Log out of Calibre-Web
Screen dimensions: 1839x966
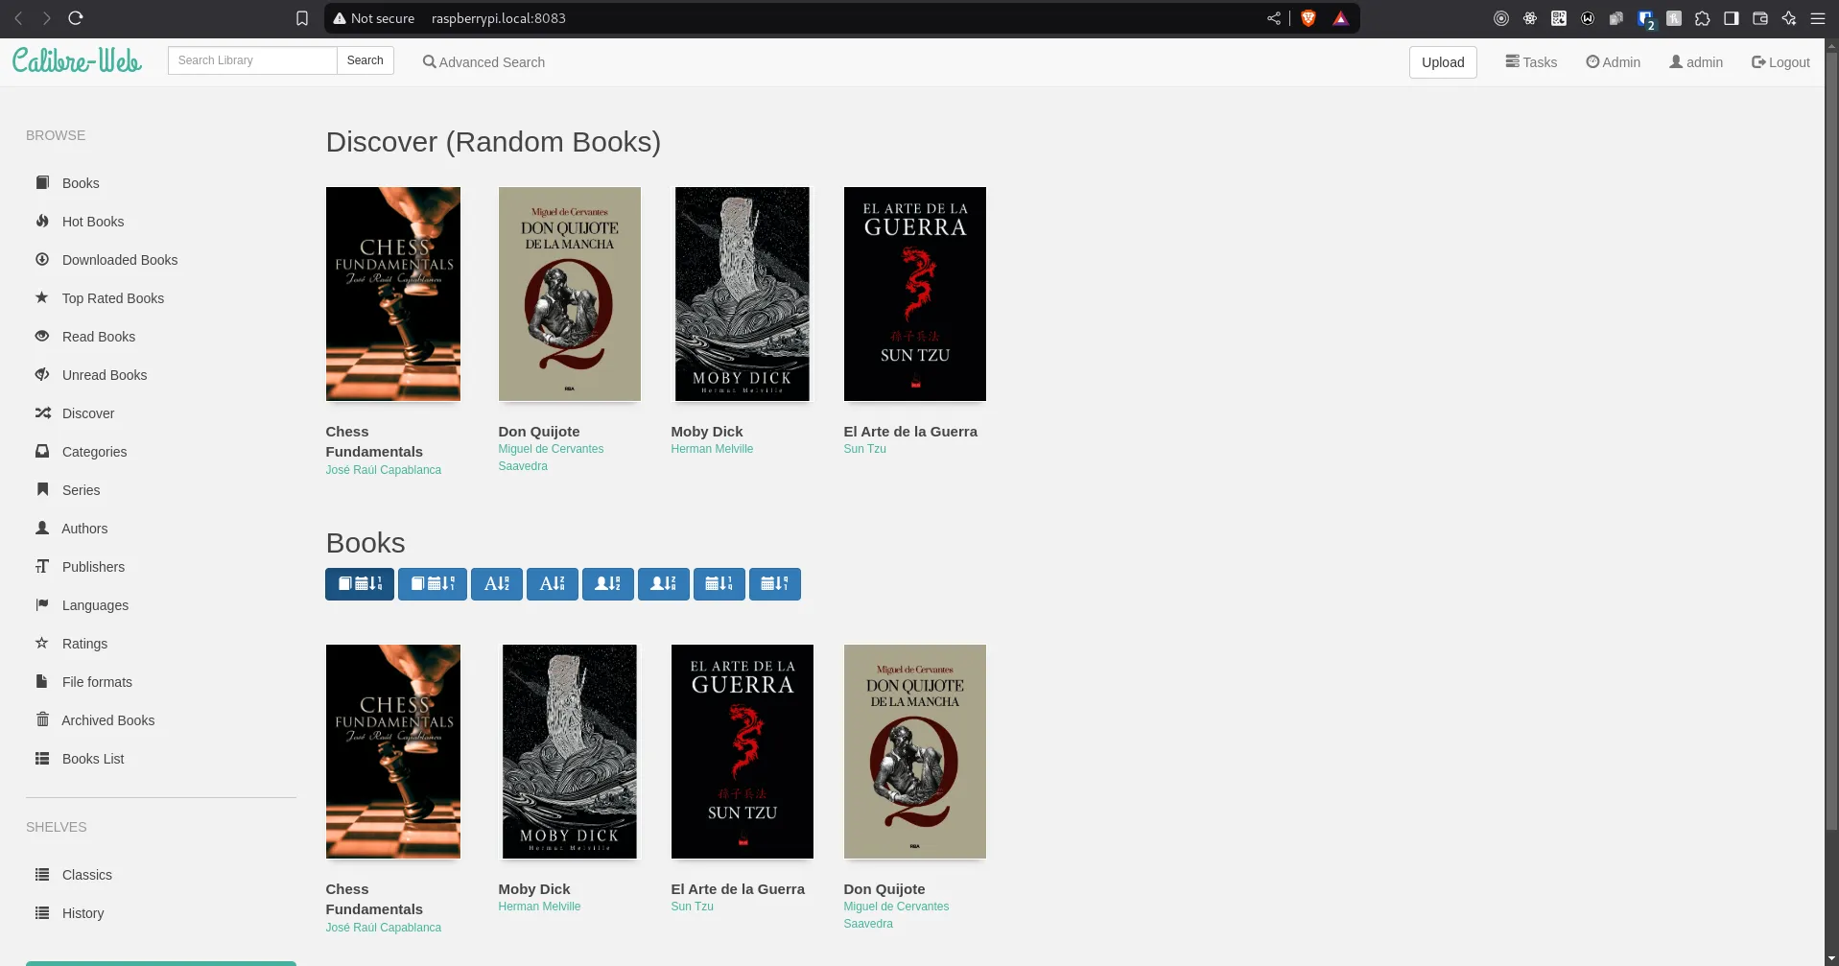coord(1780,62)
